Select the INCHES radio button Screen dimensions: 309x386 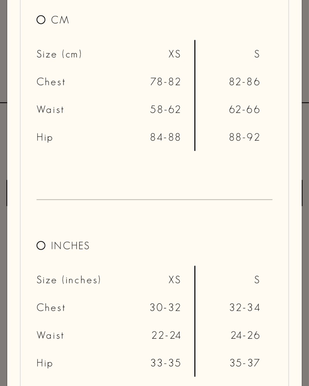click(41, 245)
